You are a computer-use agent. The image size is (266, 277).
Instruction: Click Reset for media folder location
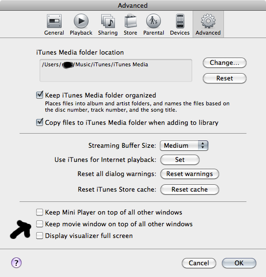[224, 78]
